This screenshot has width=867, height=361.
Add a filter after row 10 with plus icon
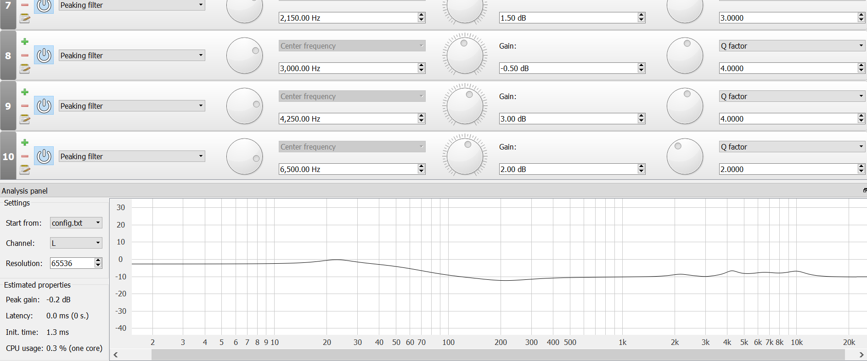25,143
